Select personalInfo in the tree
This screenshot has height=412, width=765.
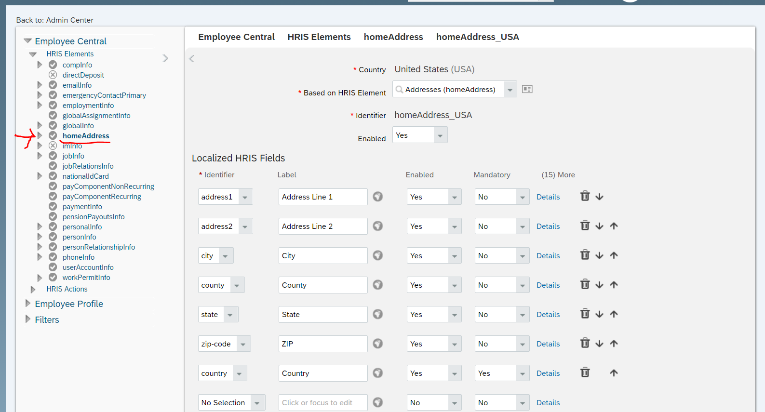(82, 226)
